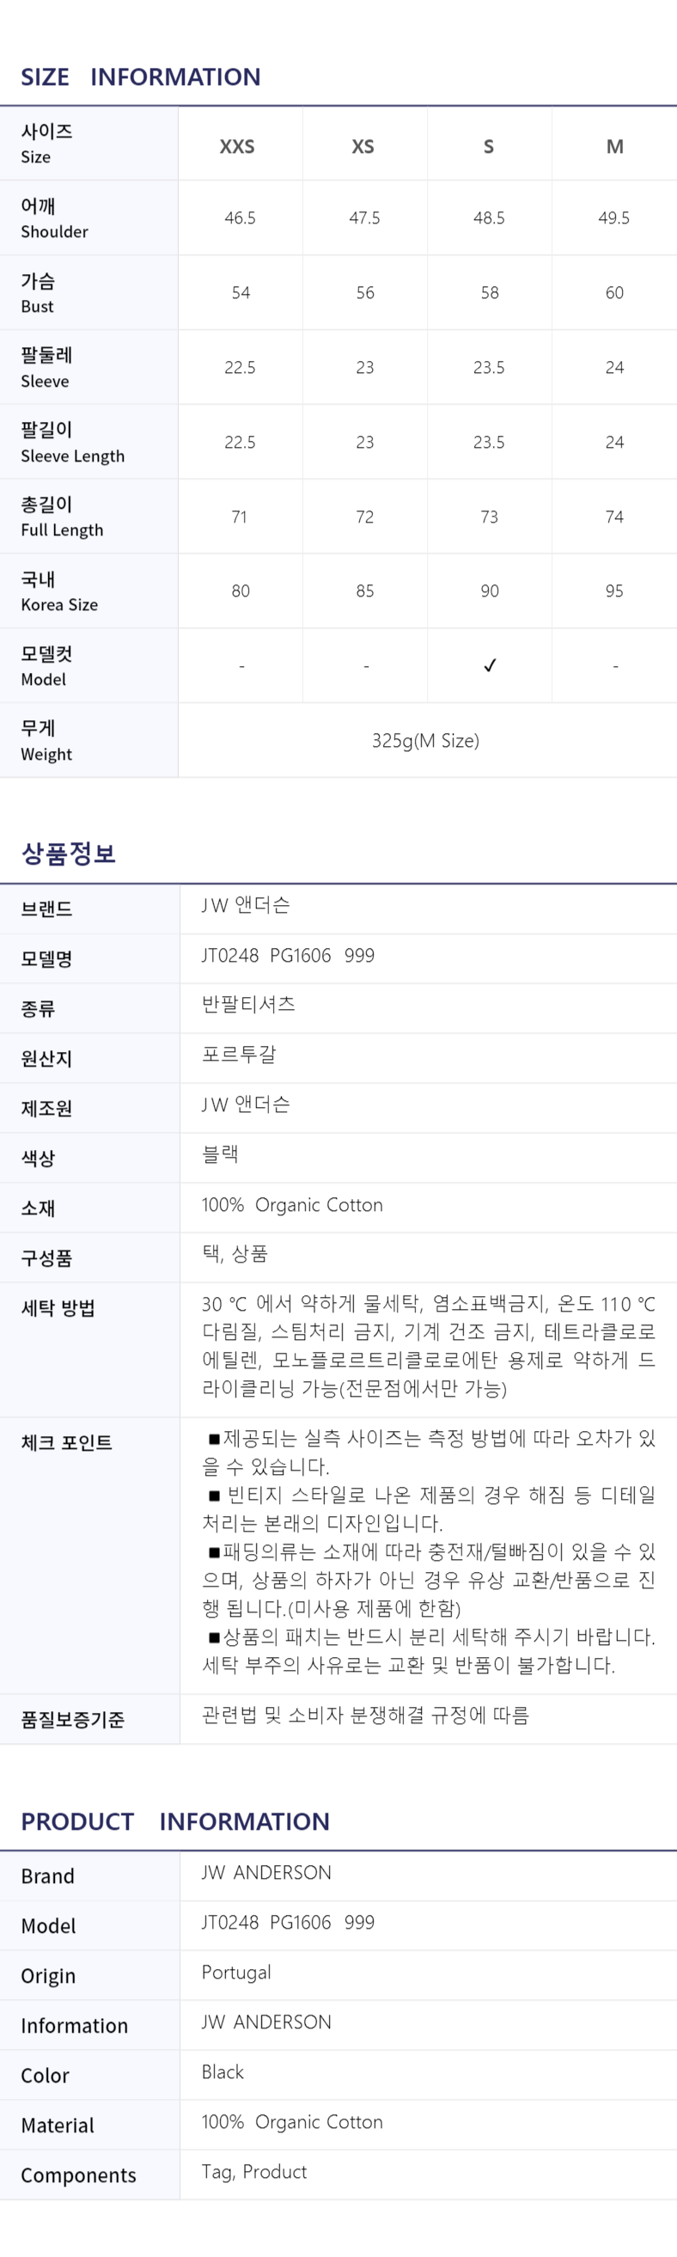Select the weight value "325g(M Size)"
This screenshot has height=2257, width=677.
click(425, 740)
